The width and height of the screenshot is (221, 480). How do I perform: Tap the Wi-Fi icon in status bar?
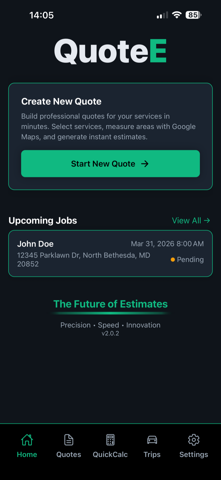pyautogui.click(x=177, y=15)
